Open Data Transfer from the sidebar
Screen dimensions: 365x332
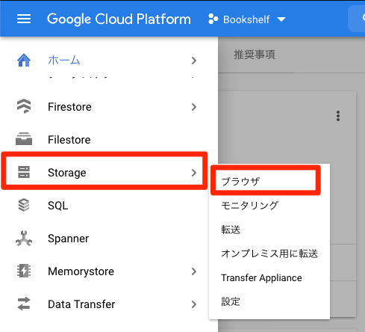109,304
